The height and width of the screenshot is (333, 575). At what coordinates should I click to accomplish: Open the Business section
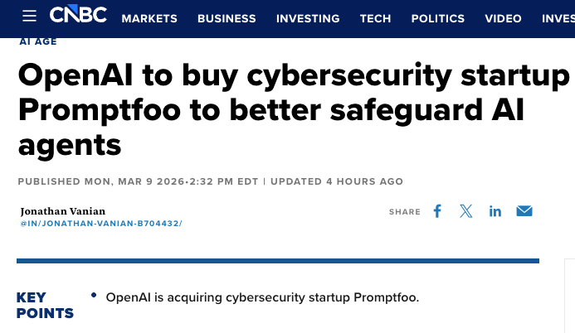(x=227, y=18)
